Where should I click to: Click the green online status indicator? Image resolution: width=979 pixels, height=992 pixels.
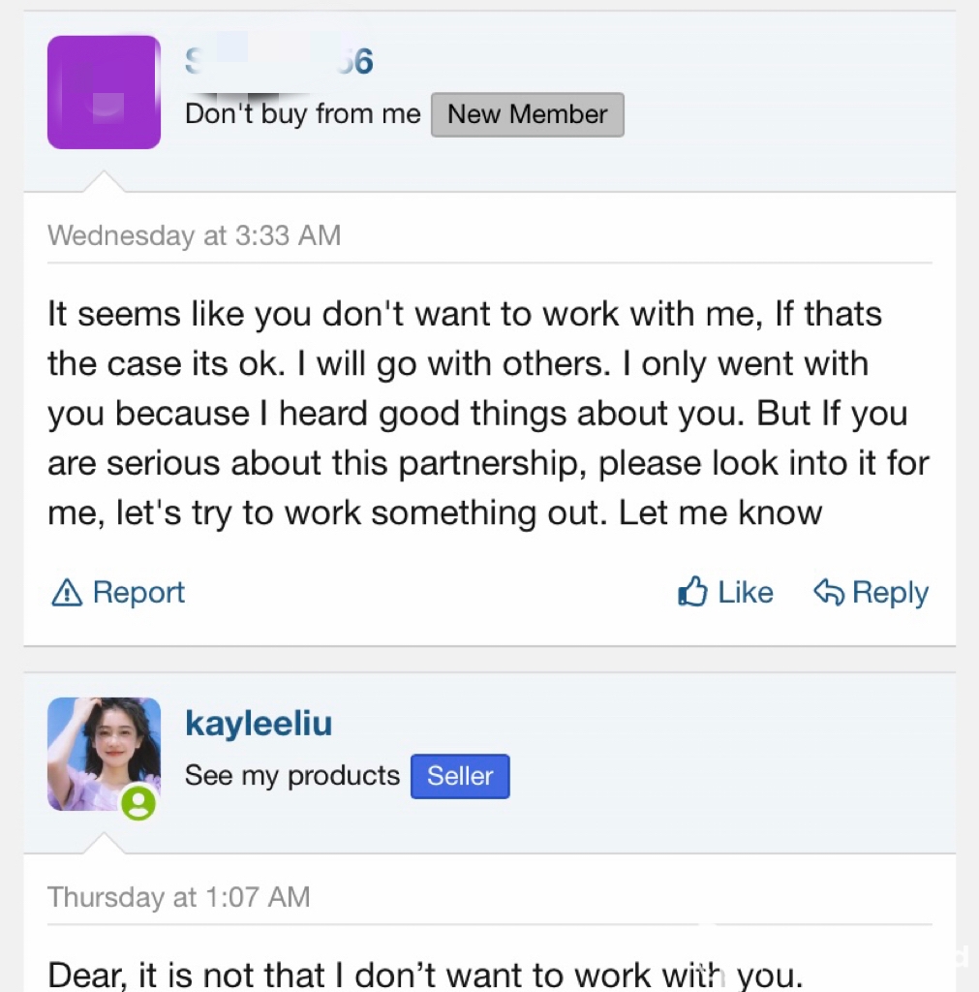pos(138,802)
